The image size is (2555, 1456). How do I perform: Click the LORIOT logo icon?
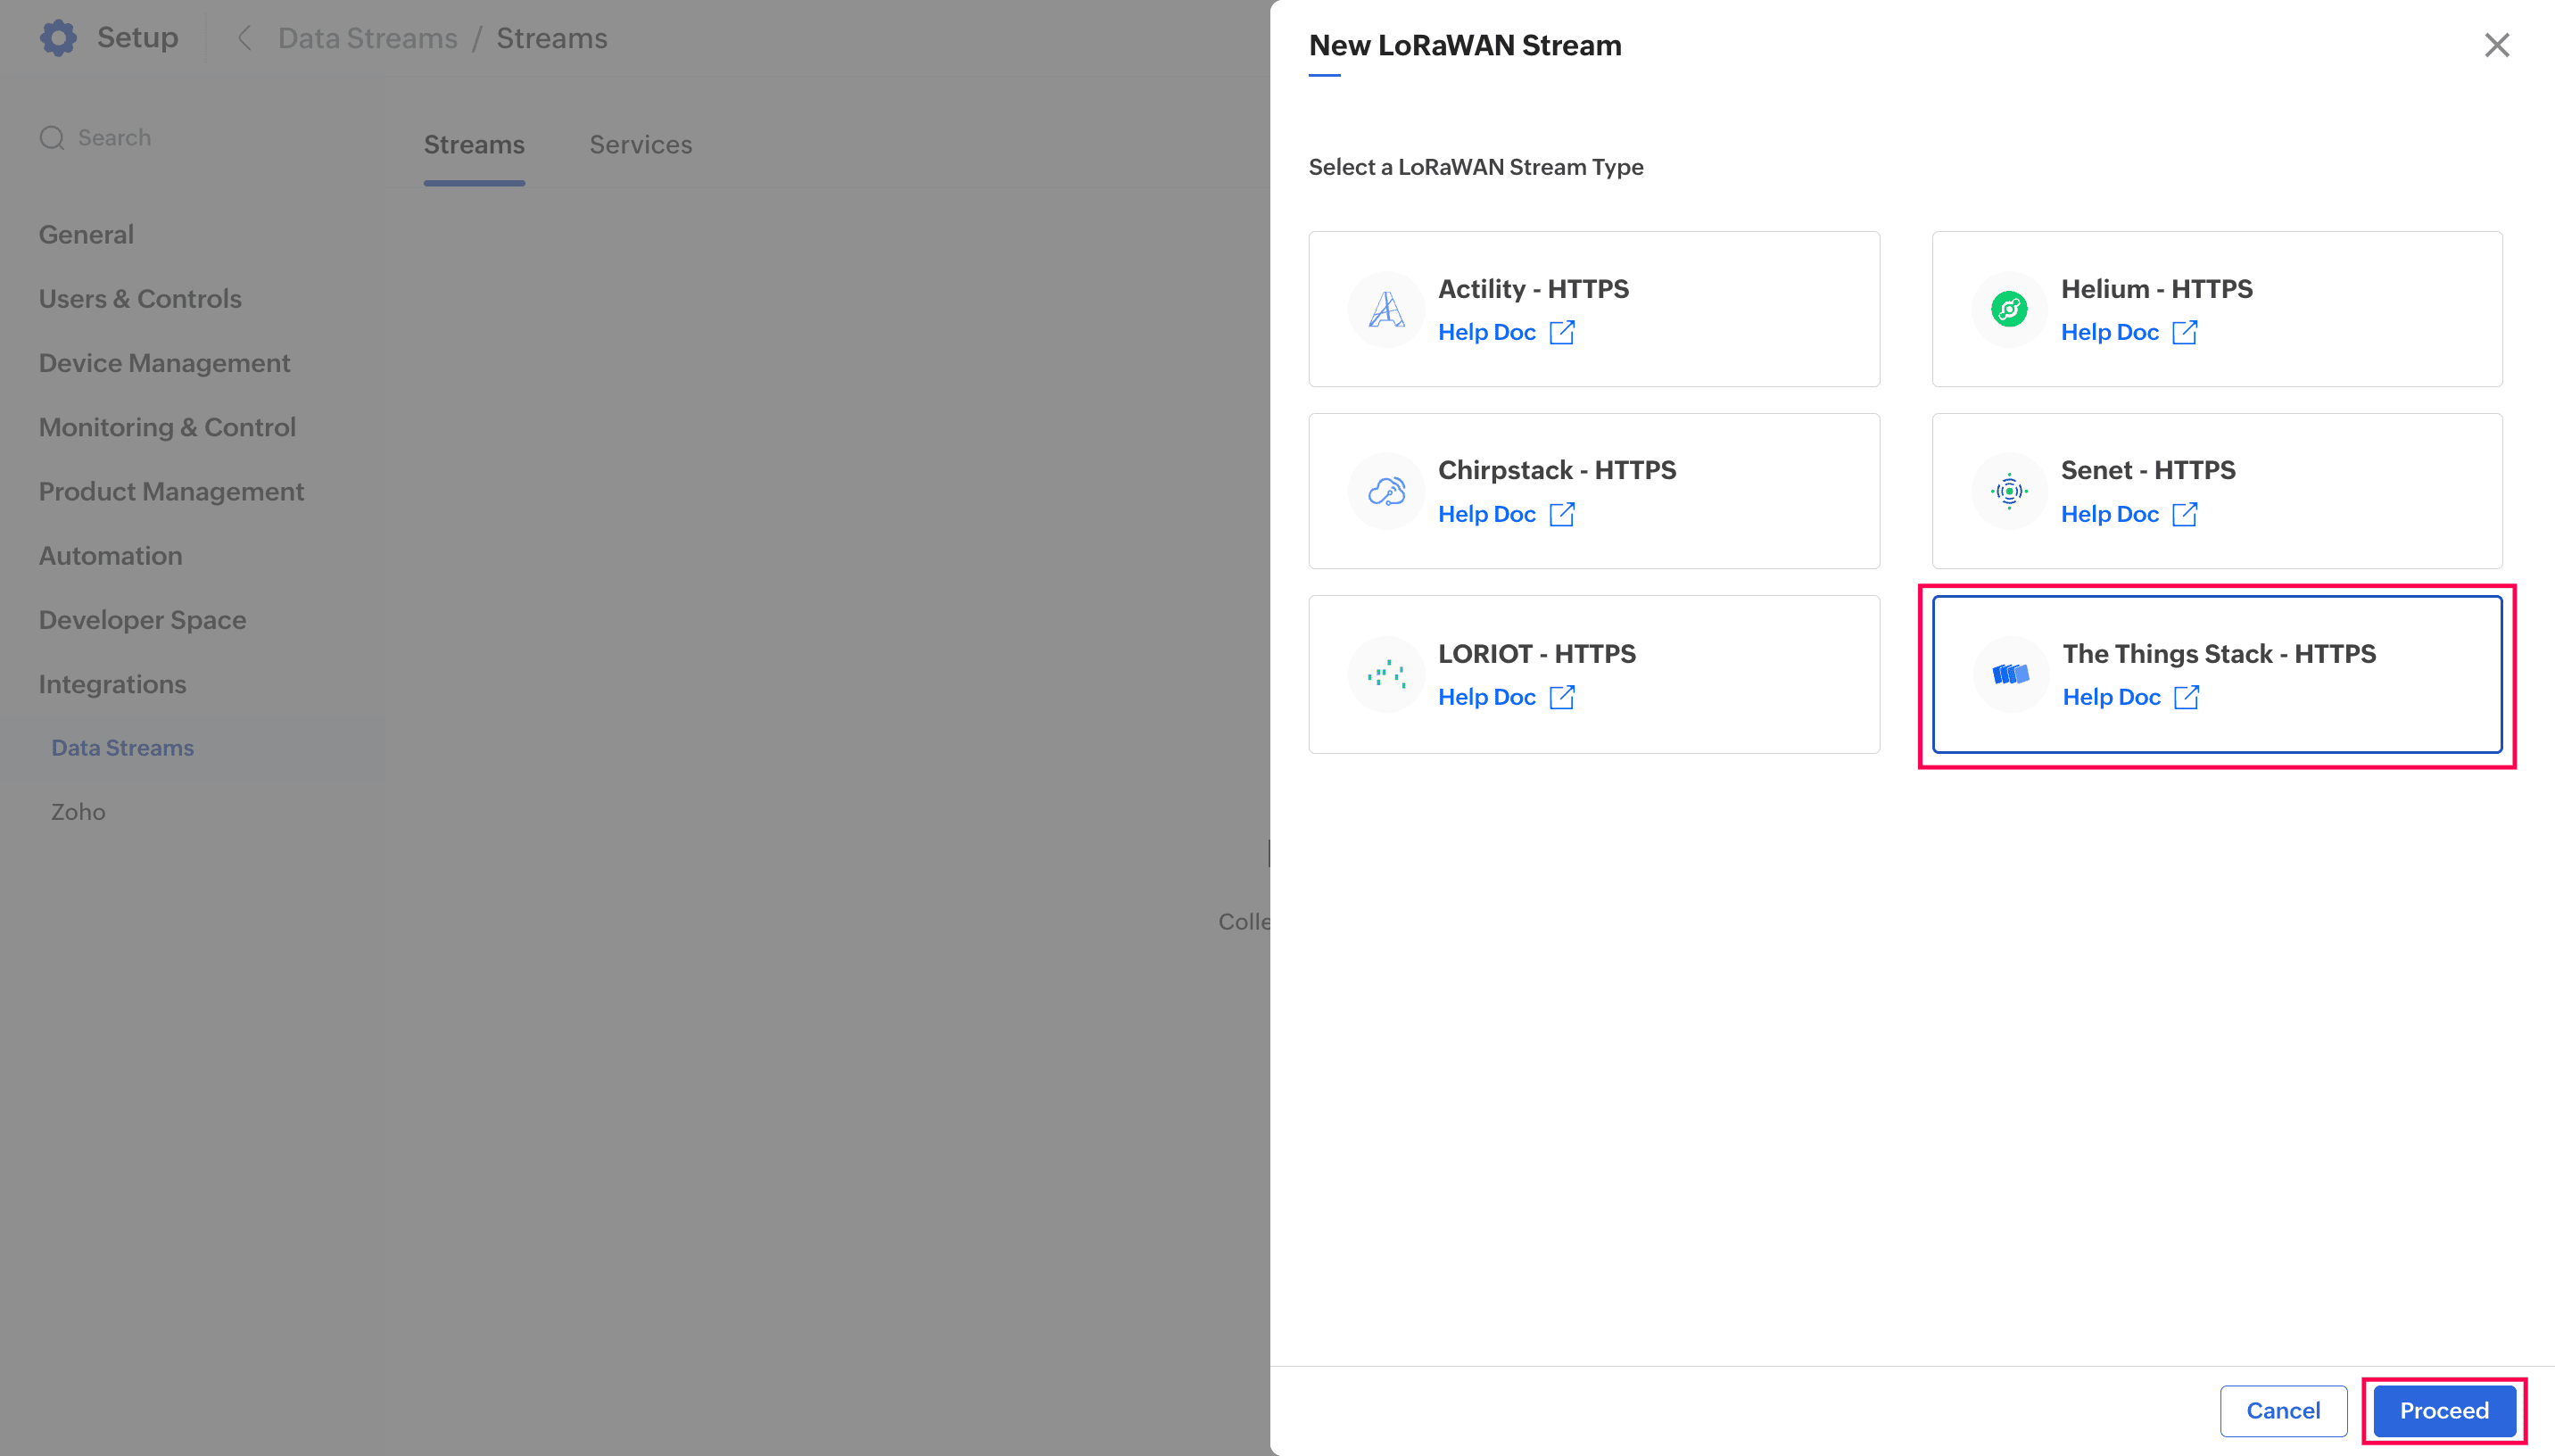[1385, 675]
